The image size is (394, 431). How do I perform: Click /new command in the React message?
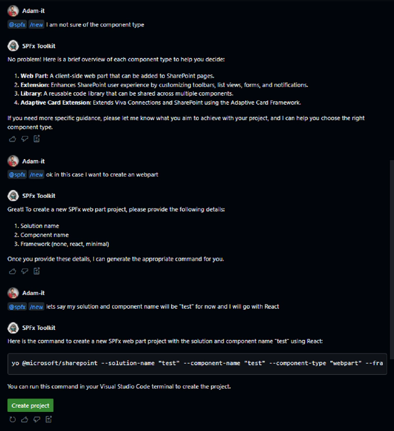36,307
